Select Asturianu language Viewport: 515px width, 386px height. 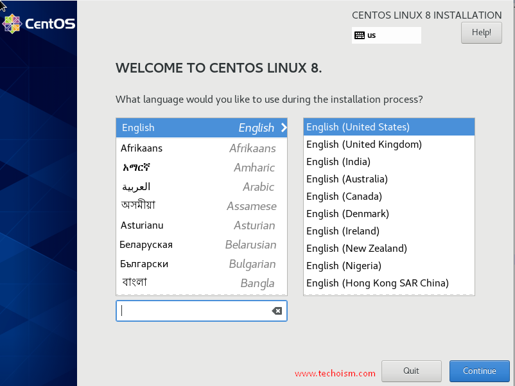pyautogui.click(x=202, y=225)
